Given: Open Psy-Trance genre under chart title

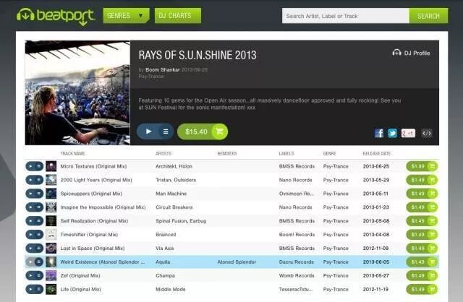Looking at the screenshot, I should (151, 77).
